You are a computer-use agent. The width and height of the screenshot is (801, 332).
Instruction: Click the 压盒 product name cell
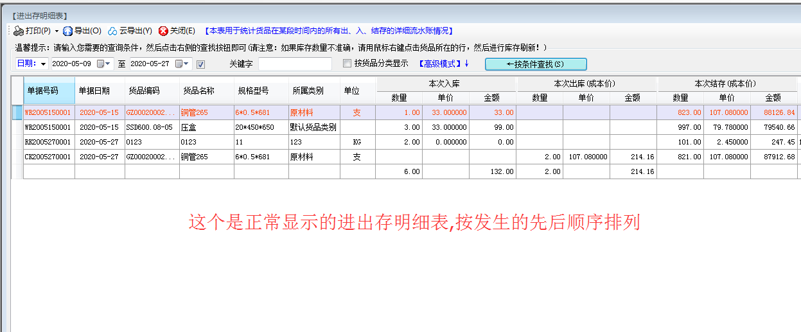189,127
